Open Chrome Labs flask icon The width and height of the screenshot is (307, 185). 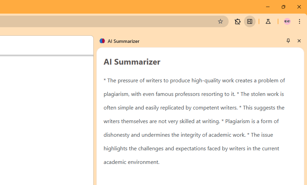268,21
